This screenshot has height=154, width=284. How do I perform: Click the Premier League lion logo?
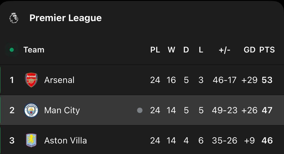point(14,18)
